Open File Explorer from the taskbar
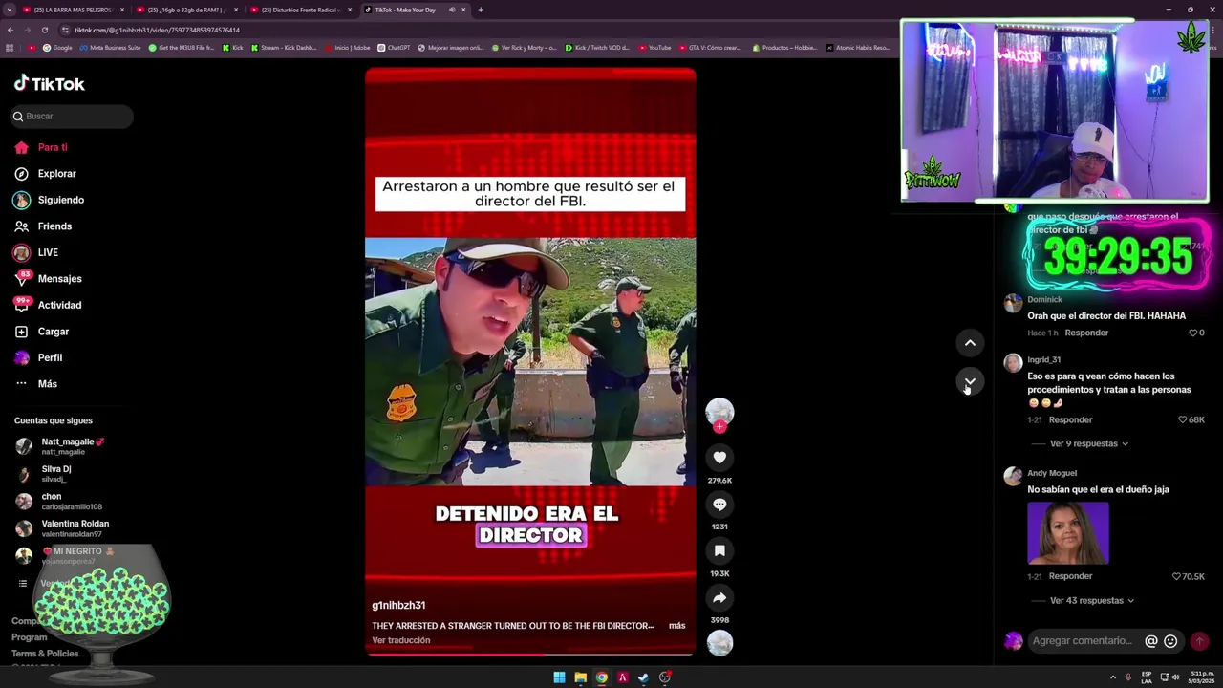Viewport: 1223px width, 688px height. (580, 677)
